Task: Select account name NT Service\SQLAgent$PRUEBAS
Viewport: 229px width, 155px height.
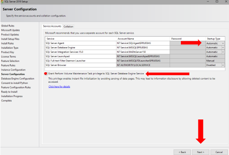Action: (x=143, y=43)
